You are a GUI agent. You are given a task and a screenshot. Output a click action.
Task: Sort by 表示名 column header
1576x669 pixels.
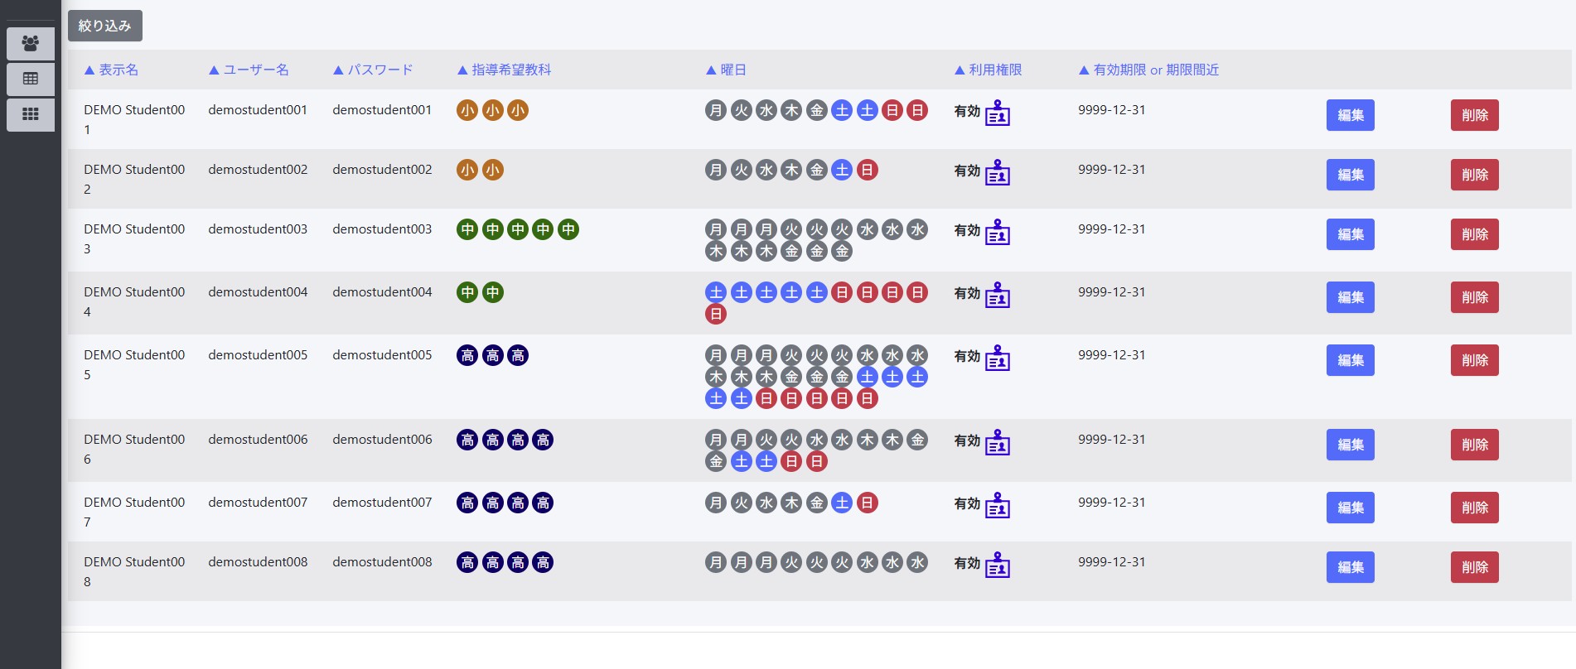click(111, 70)
